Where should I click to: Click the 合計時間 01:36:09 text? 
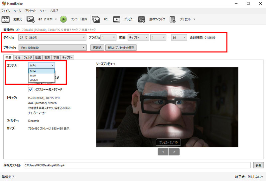pos(202,38)
